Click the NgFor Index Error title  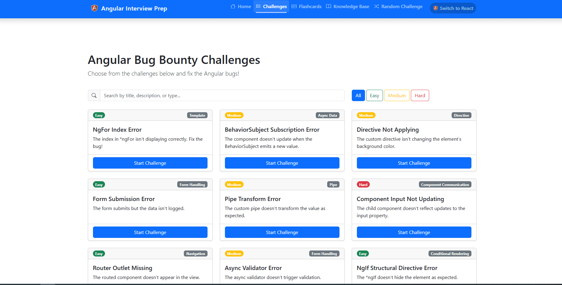click(x=117, y=130)
